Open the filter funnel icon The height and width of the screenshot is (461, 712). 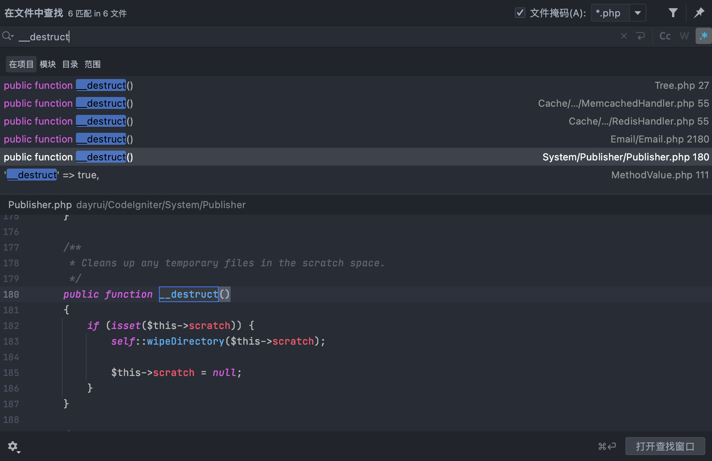[x=673, y=13]
